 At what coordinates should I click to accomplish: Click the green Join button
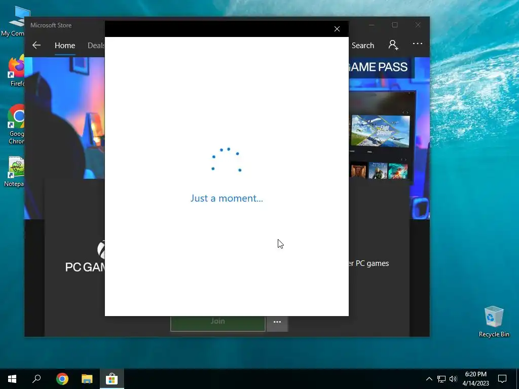(x=218, y=323)
